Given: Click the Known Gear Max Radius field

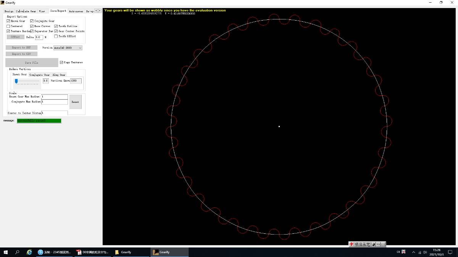Looking at the screenshot, I should coord(55,97).
